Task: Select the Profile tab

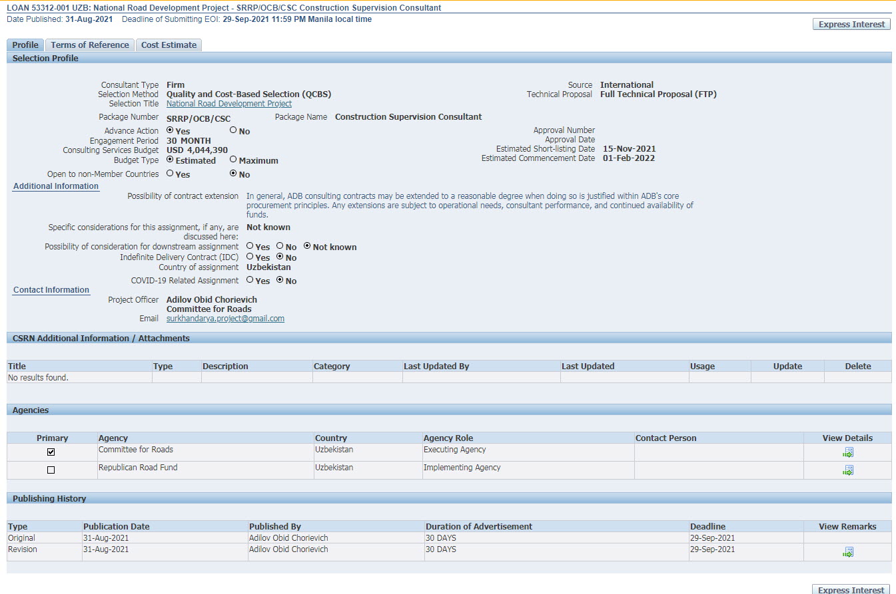Action: 25,45
